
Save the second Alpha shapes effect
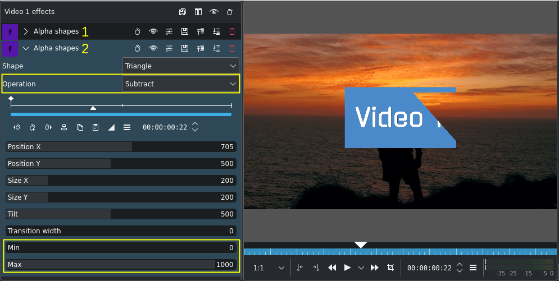[x=185, y=48]
